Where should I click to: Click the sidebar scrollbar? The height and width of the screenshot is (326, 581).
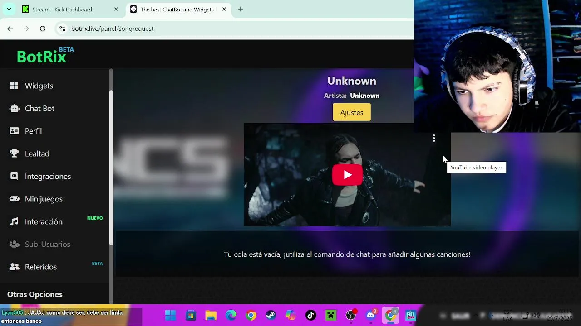pos(111,168)
